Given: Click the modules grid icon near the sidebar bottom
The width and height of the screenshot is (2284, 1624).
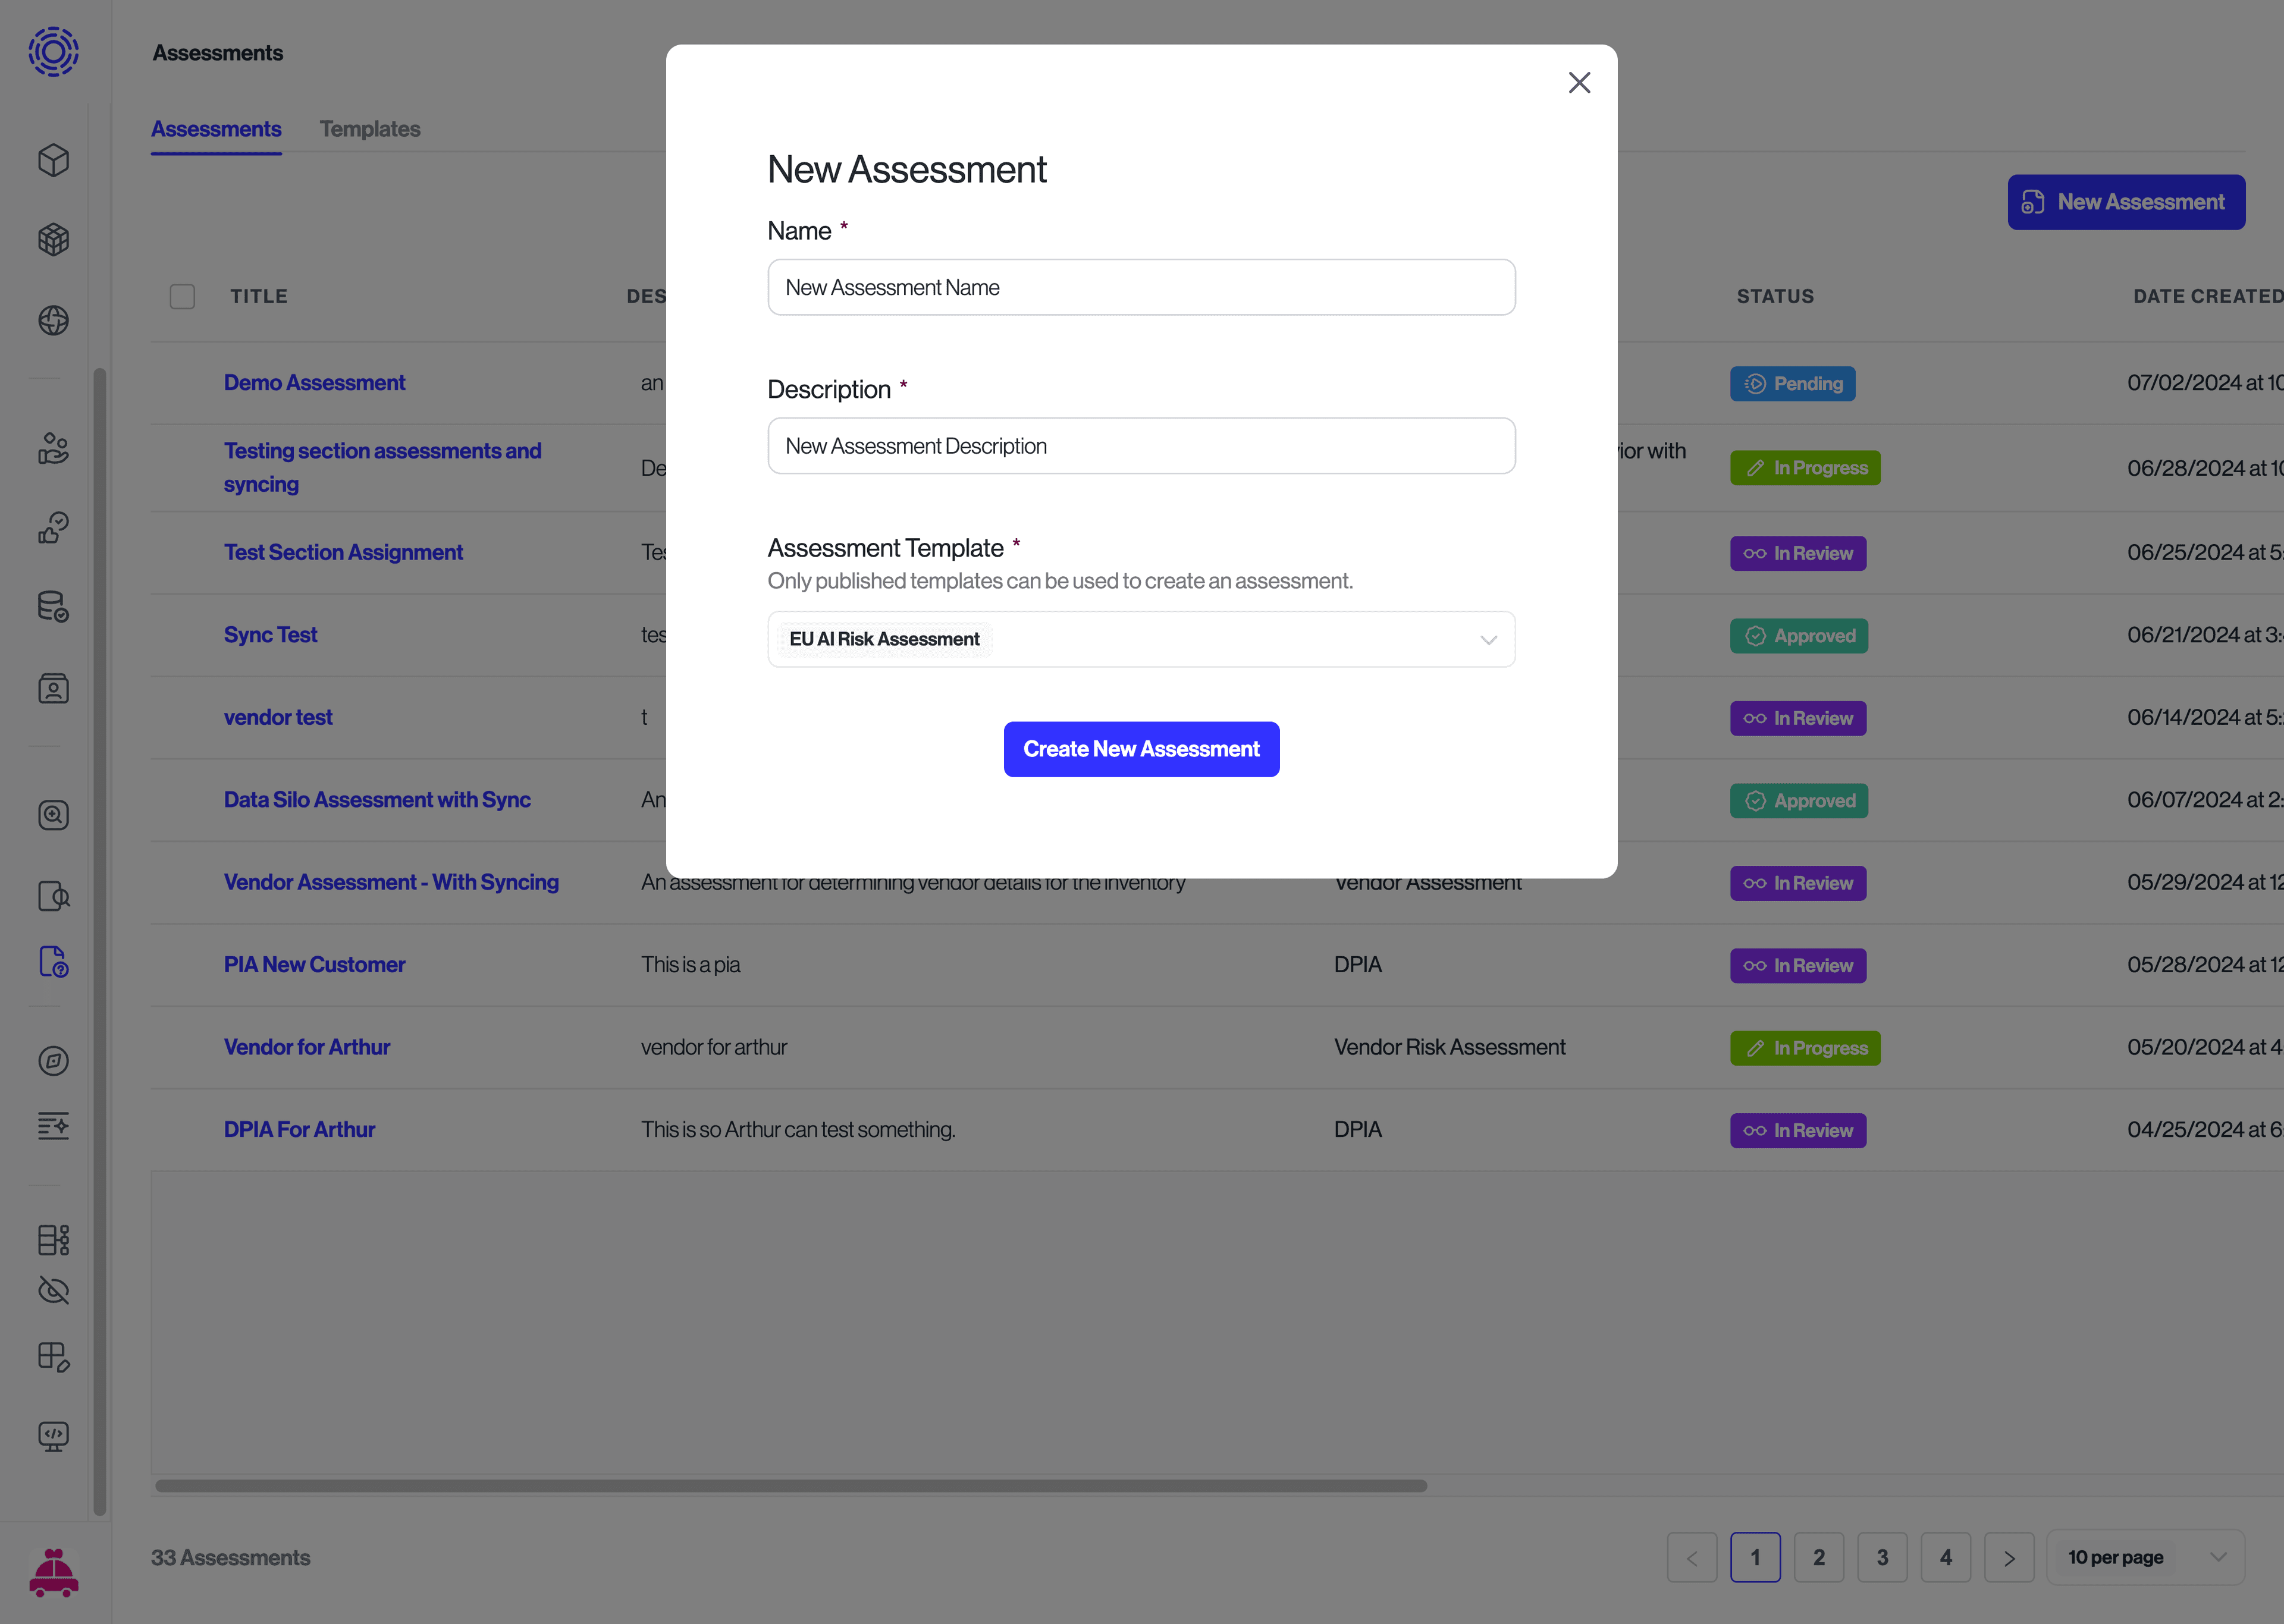Looking at the screenshot, I should click(x=53, y=1240).
